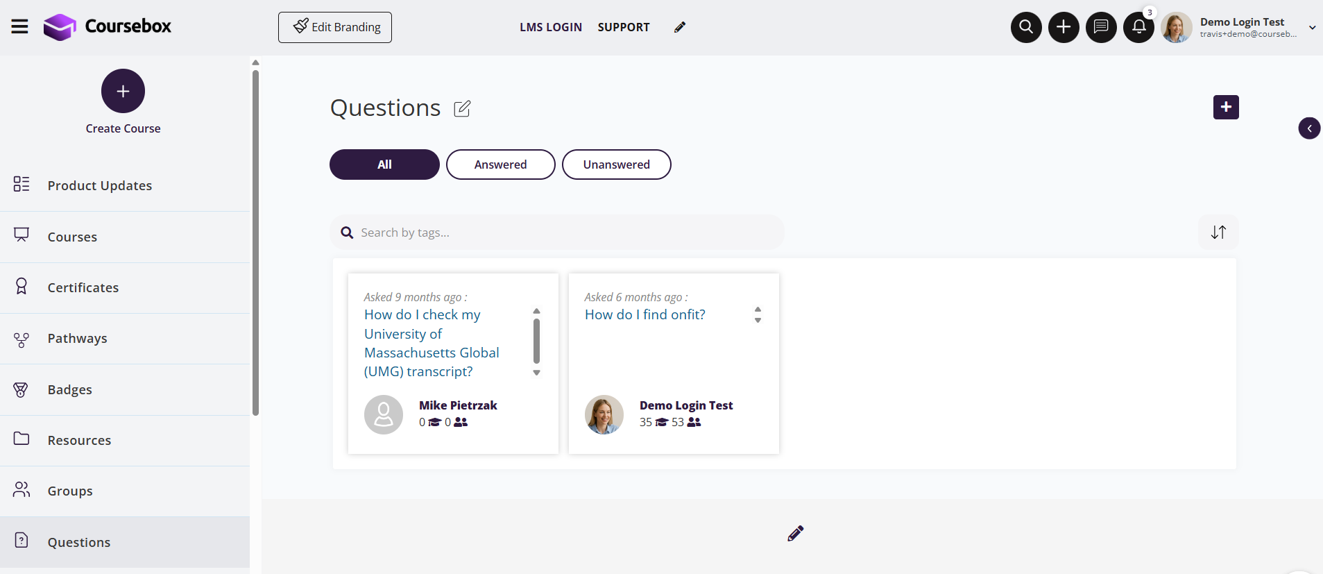Viewport: 1323px width, 574px height.
Task: Go to Pathways in sidebar
Action: point(77,339)
